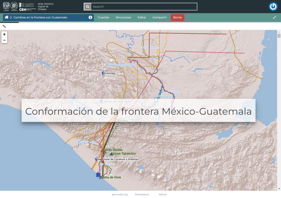Click the Sincronizar menu item

(x=123, y=17)
